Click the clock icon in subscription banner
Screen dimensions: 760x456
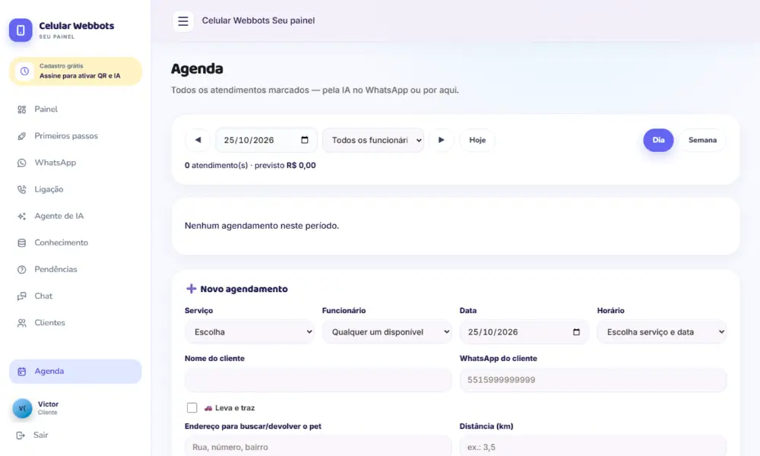24,71
